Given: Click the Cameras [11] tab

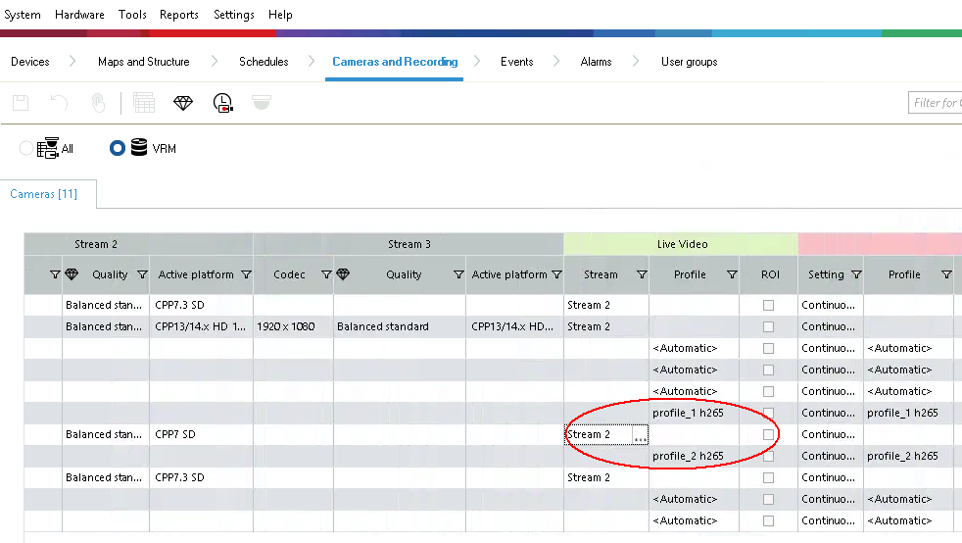Looking at the screenshot, I should [x=43, y=194].
